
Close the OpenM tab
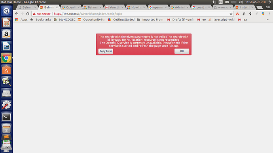click(79, 8)
